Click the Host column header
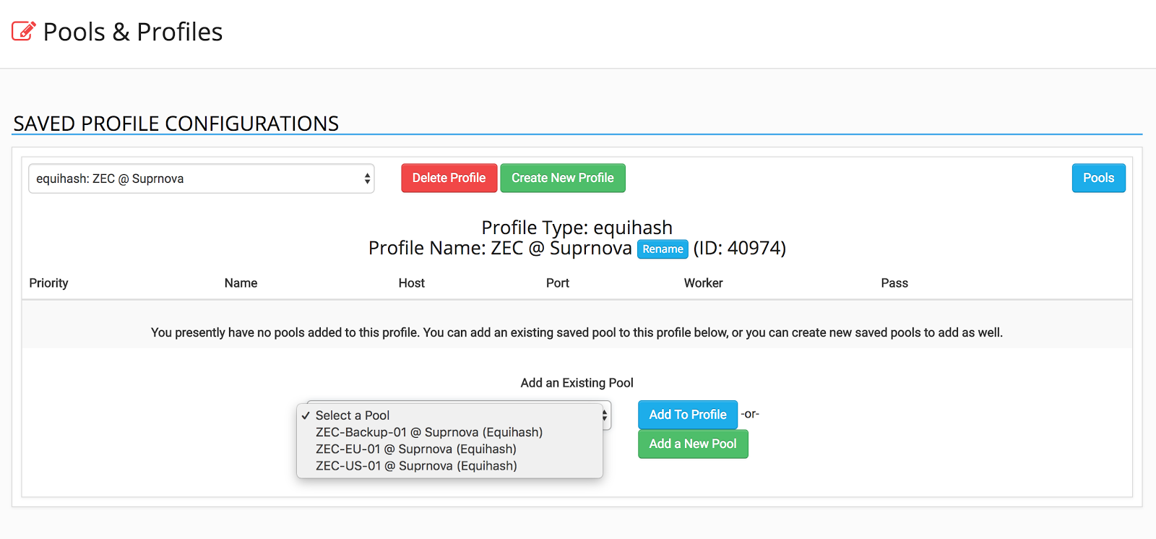 412,283
